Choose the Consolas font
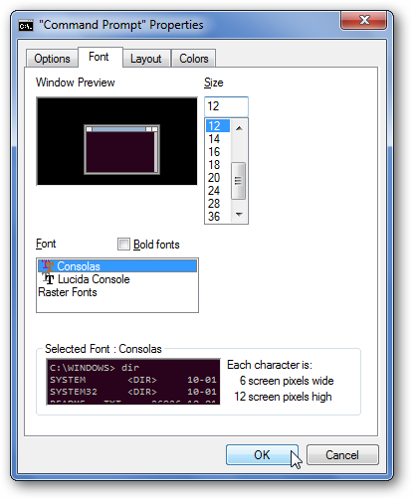The height and width of the screenshot is (499, 412). 117,266
